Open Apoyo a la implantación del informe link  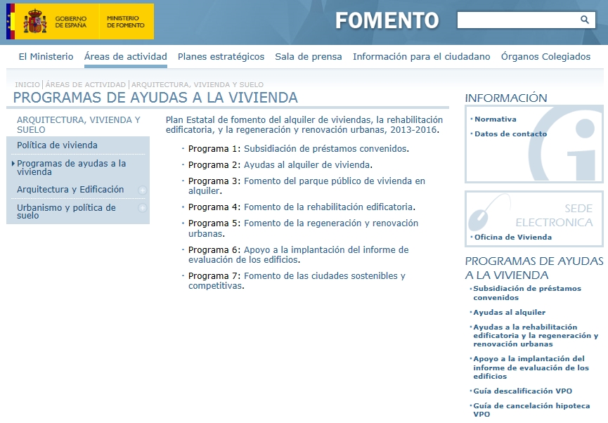(x=299, y=255)
